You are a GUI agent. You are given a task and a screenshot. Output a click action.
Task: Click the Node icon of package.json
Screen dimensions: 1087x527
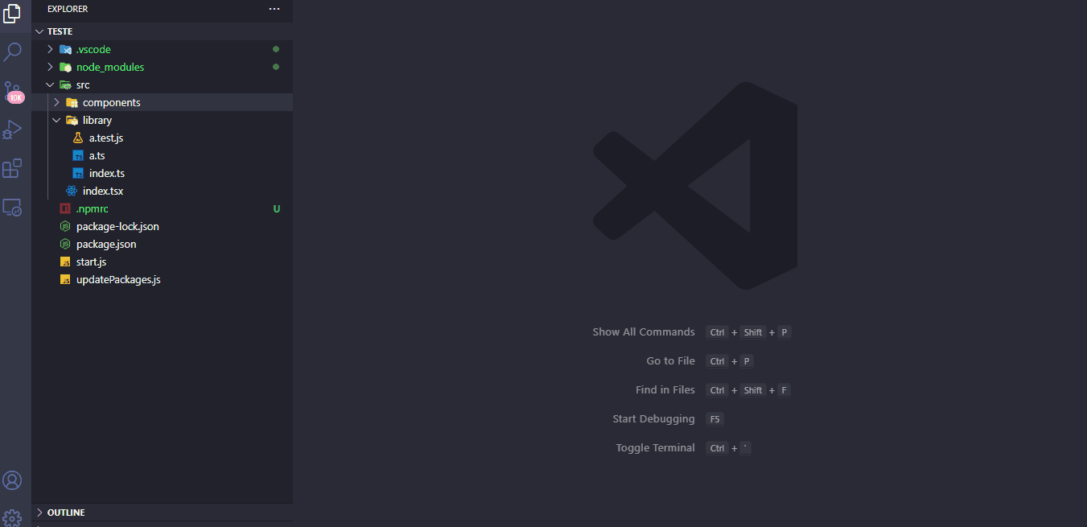click(65, 244)
